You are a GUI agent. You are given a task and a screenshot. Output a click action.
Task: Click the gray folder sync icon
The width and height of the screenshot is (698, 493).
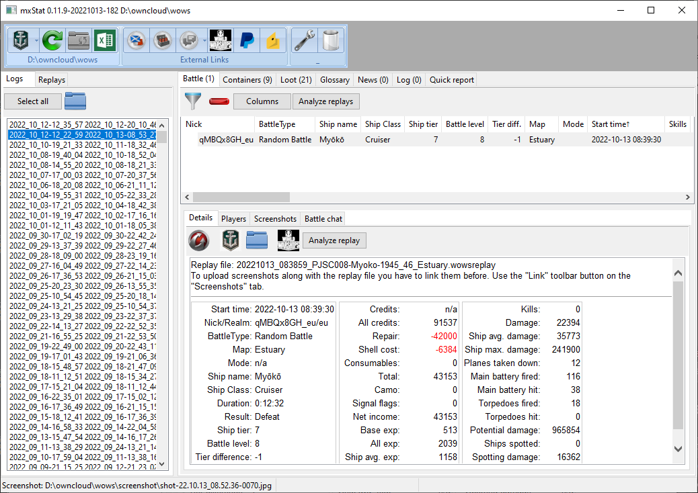click(x=79, y=40)
